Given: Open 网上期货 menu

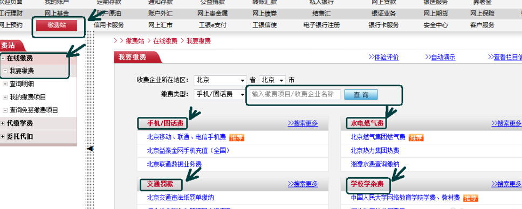Looking at the screenshot, I should [435, 13].
